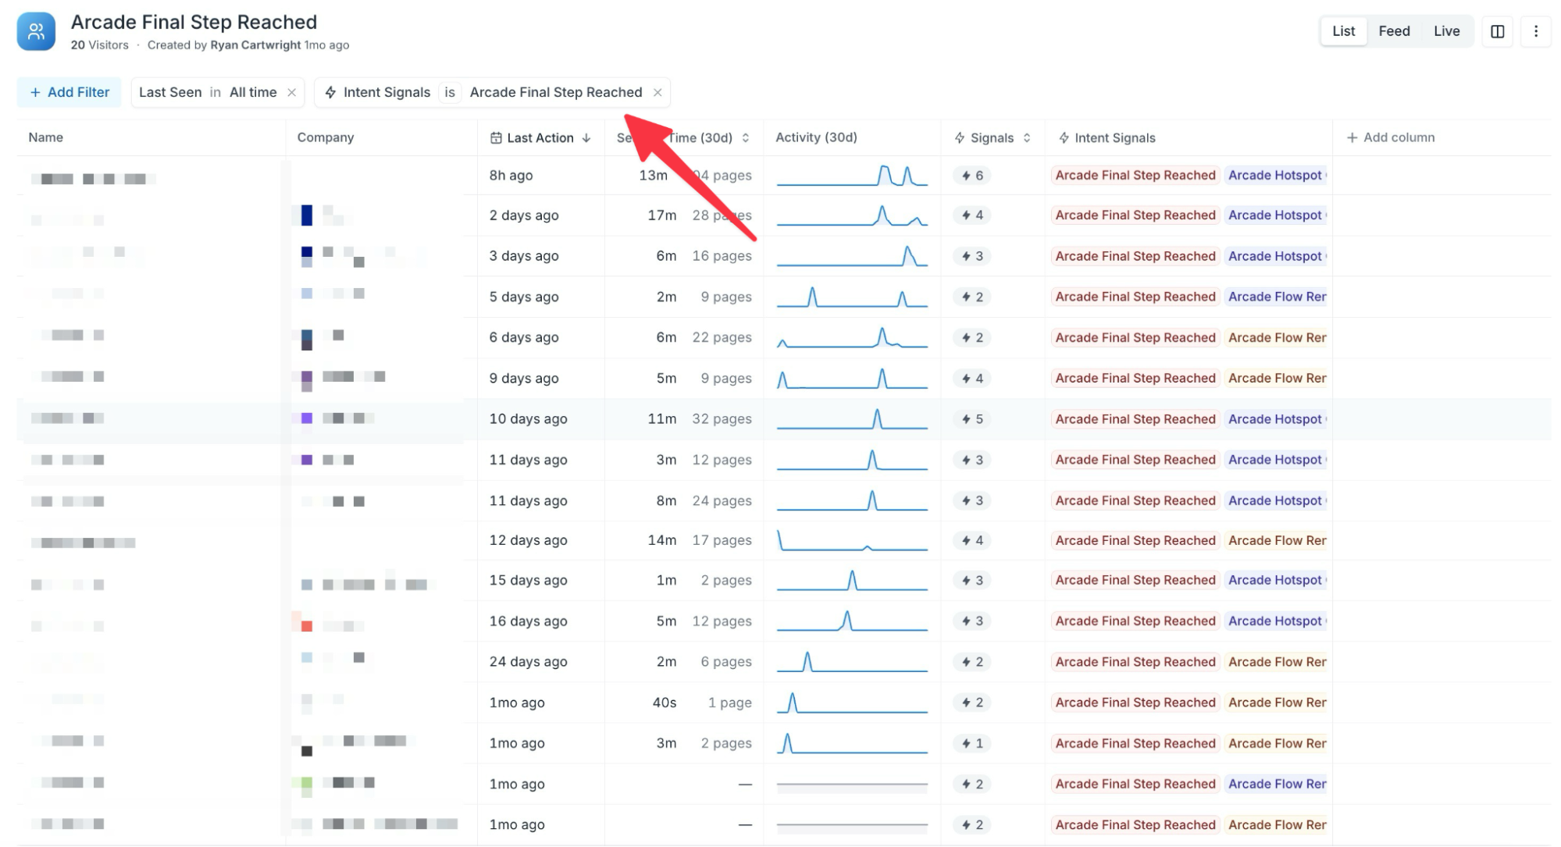
Task: Switch to the List view
Action: coord(1343,31)
